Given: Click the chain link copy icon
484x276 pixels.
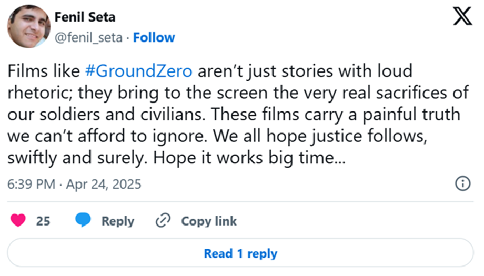Looking at the screenshot, I should [x=164, y=221].
